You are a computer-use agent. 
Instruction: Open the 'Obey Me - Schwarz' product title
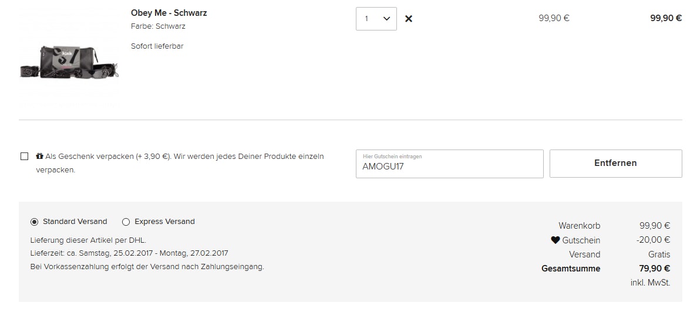pos(169,13)
